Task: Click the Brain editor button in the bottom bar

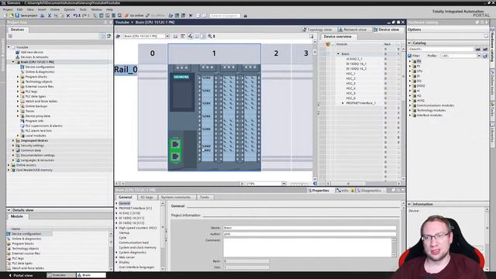Action: pos(91,275)
